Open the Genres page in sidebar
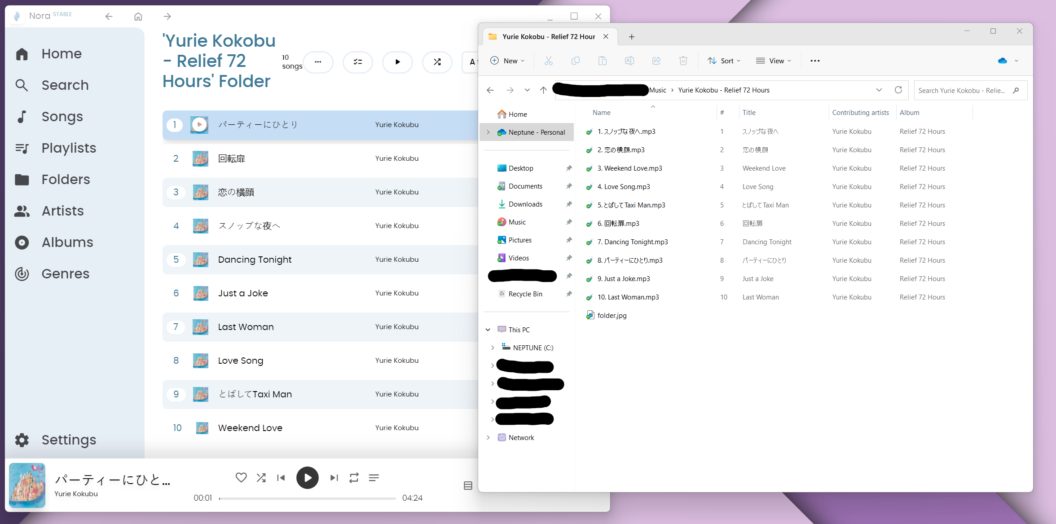Image resolution: width=1056 pixels, height=524 pixels. 65,273
